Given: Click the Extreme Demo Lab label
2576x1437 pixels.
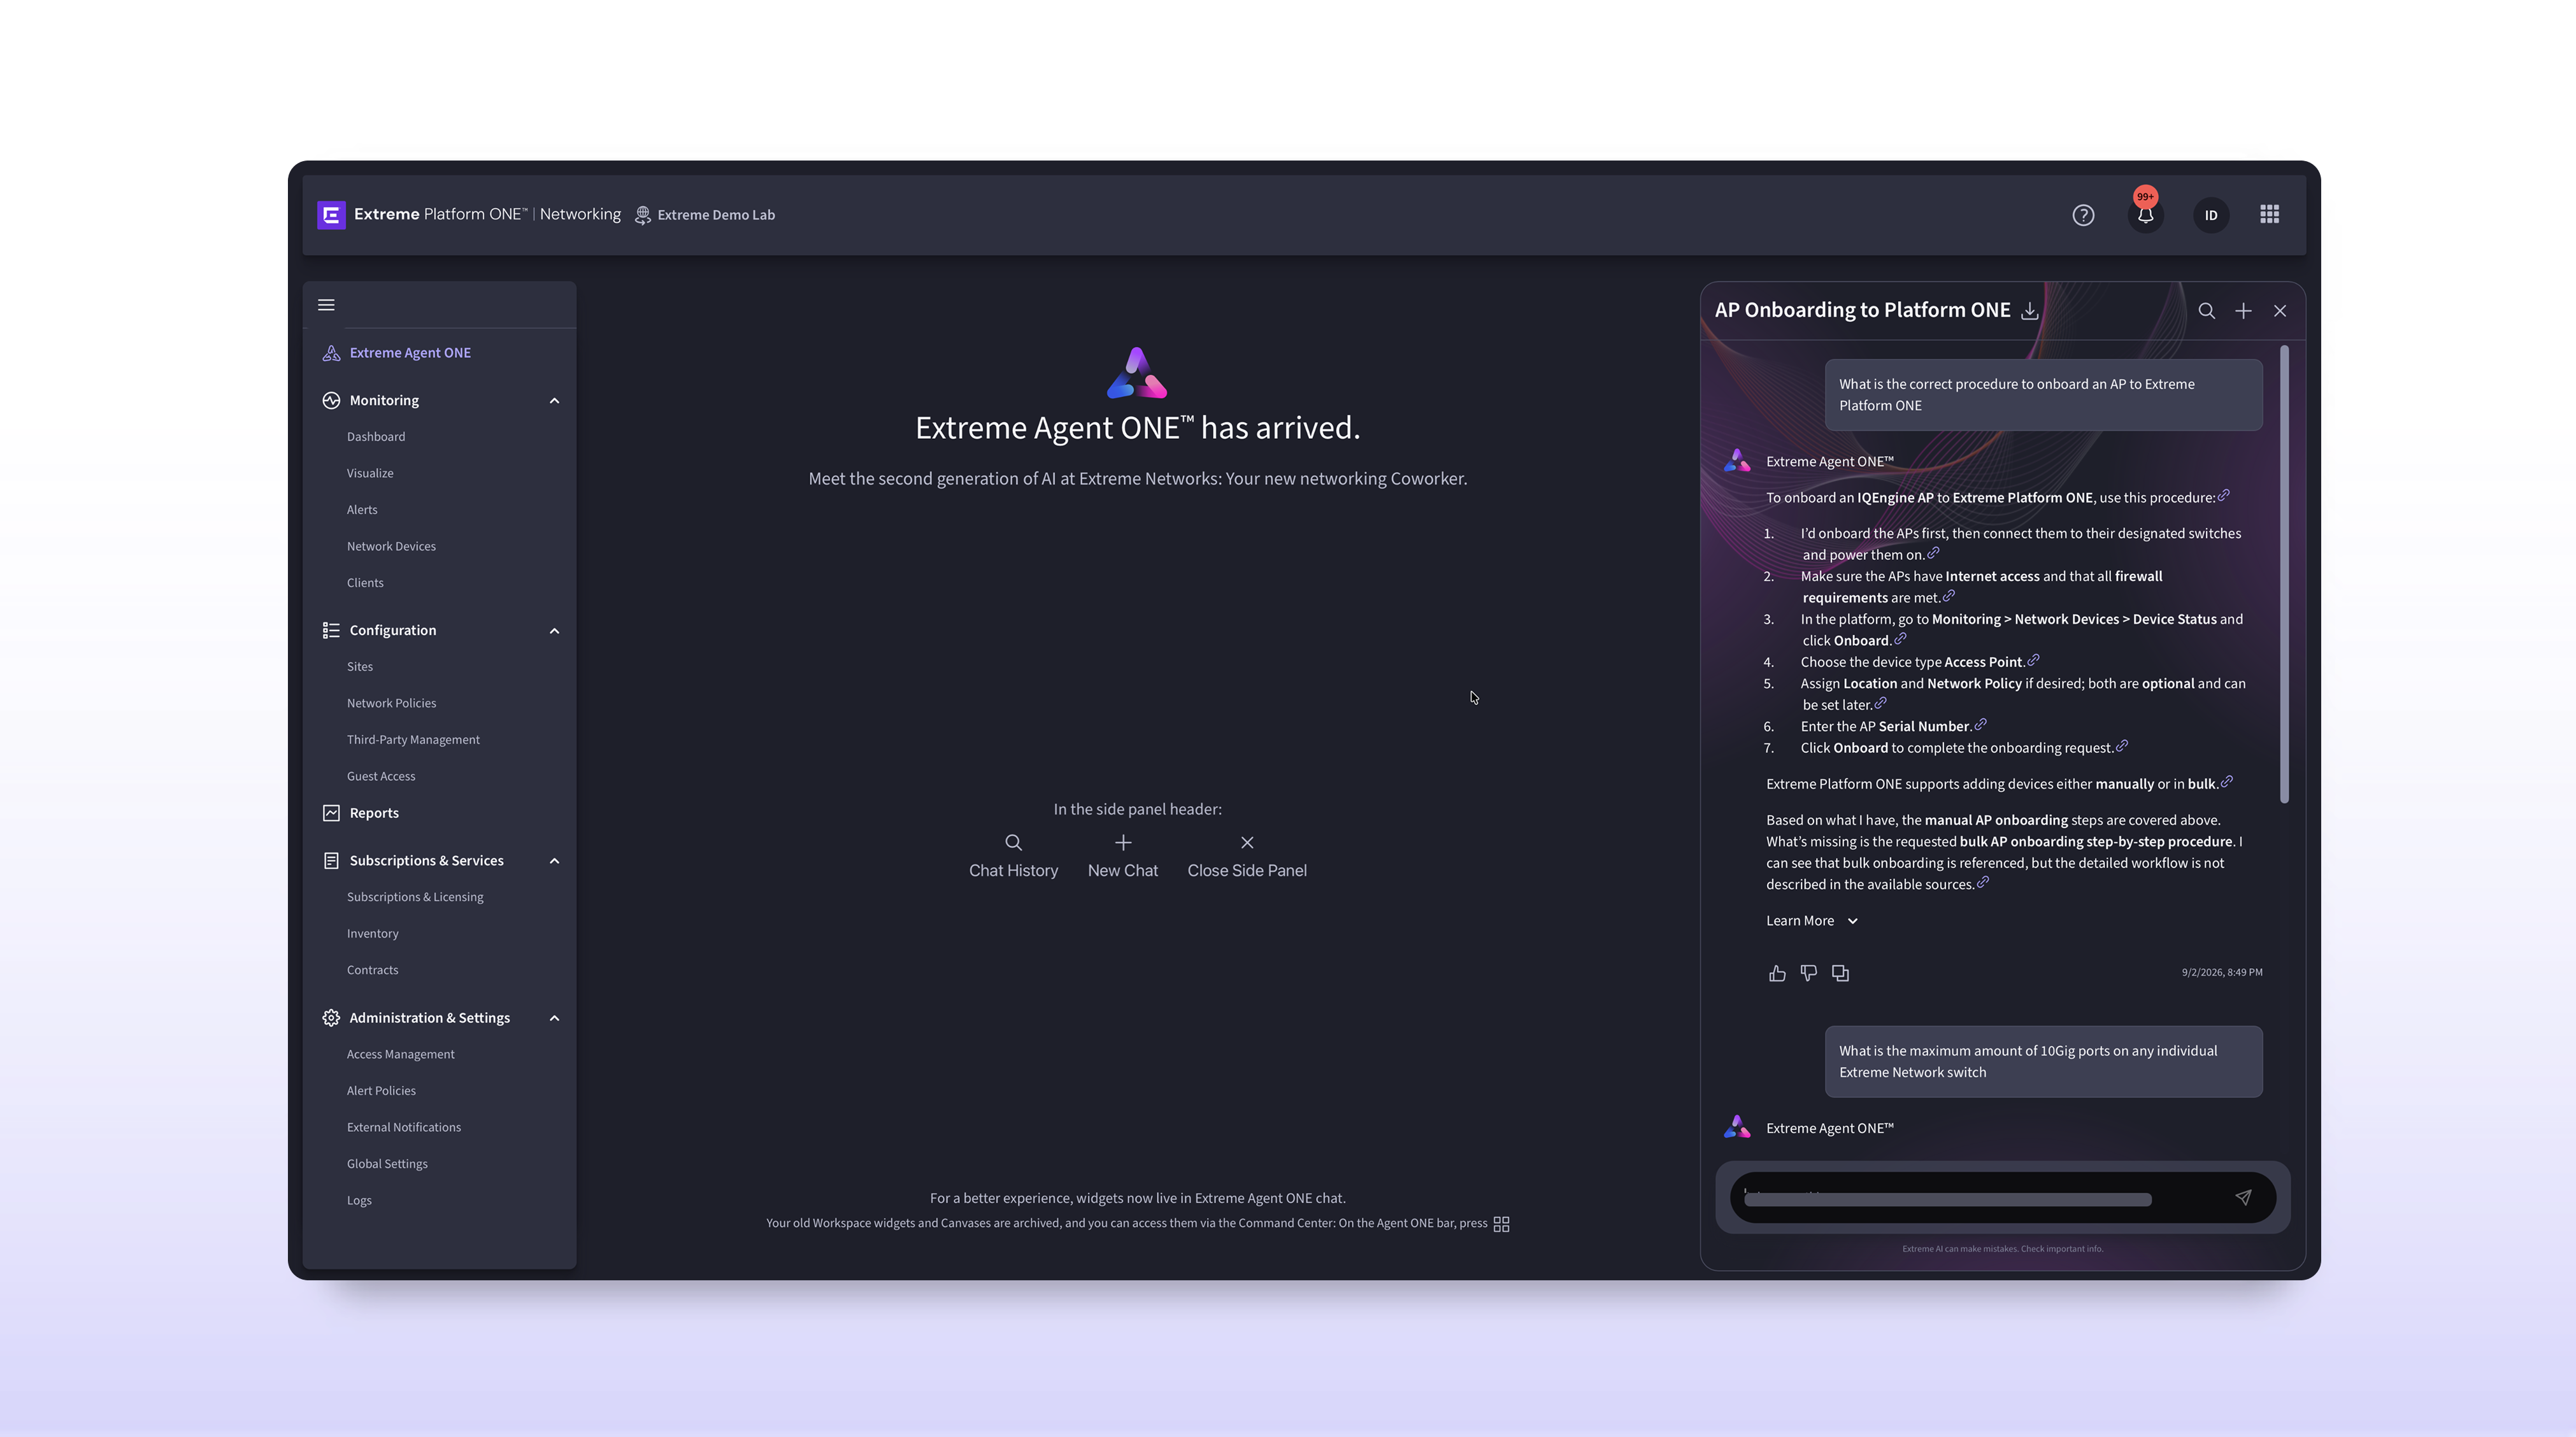Looking at the screenshot, I should tap(716, 215).
